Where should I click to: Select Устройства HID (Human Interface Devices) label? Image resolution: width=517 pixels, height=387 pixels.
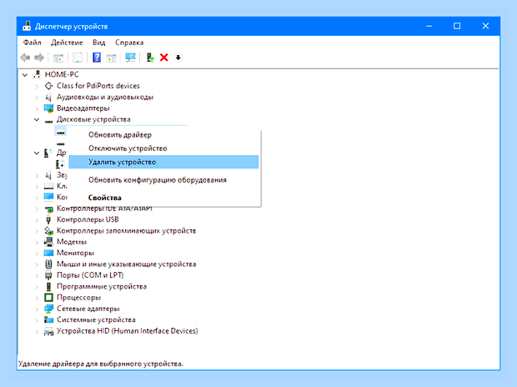128,331
